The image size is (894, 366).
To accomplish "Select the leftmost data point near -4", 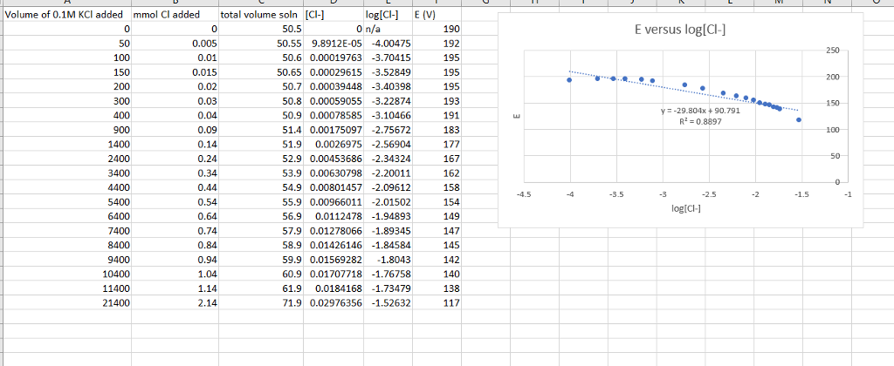I will point(569,79).
